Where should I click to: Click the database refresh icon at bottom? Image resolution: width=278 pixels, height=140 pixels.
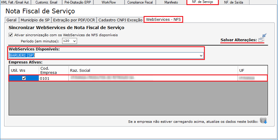click(x=263, y=121)
